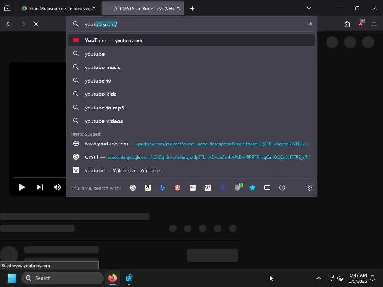383x287 pixels.
Task: Open clock showing 9:47 AM
Action: [x=358, y=278]
